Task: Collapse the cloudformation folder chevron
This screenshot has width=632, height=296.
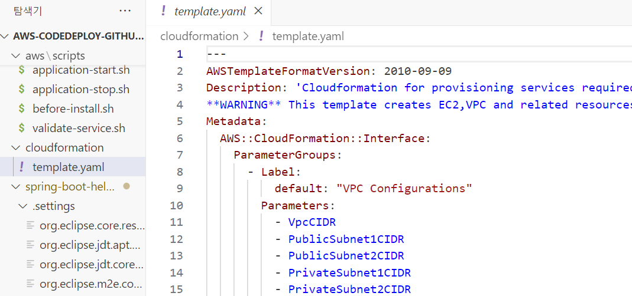Action: (x=16, y=147)
